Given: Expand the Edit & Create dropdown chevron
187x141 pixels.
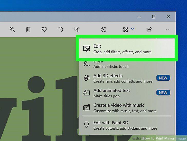Looking at the screenshot, I should point(132,29).
